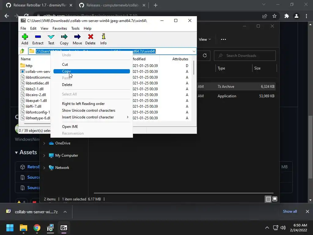Select Right to left Reading order
Screen dimensions: 313x235
point(92,104)
